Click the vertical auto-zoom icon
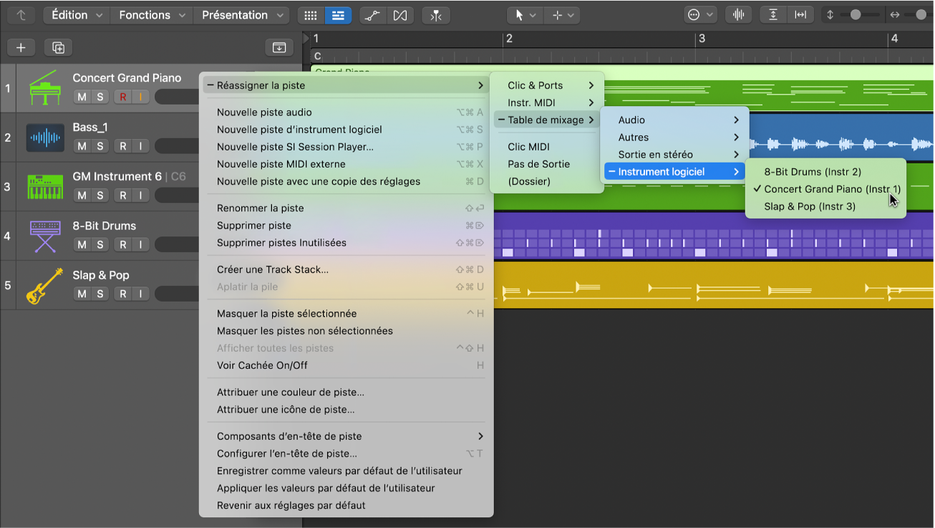The height and width of the screenshot is (528, 935). click(x=773, y=14)
